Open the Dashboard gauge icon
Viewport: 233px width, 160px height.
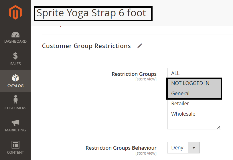[15, 35]
